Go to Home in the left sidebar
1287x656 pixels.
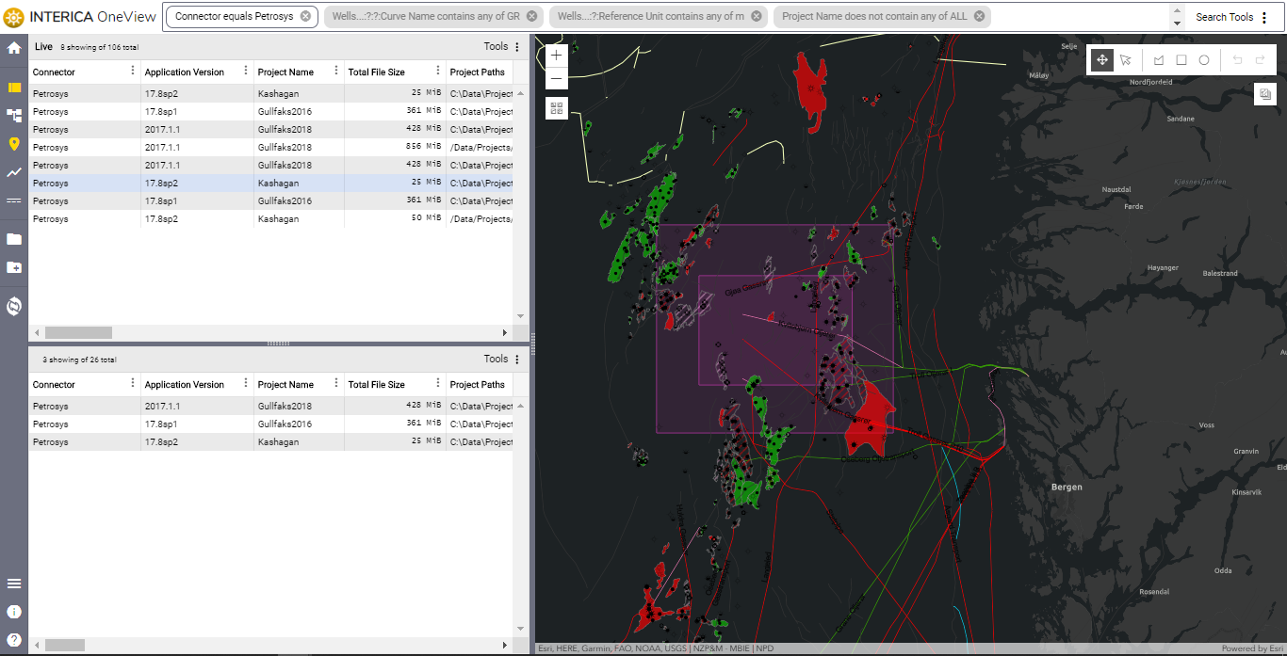click(14, 48)
